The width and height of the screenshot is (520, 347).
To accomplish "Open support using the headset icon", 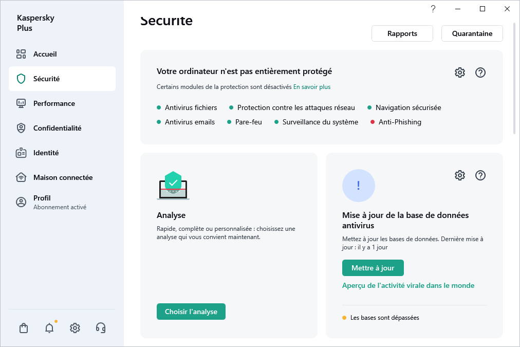I will [101, 327].
